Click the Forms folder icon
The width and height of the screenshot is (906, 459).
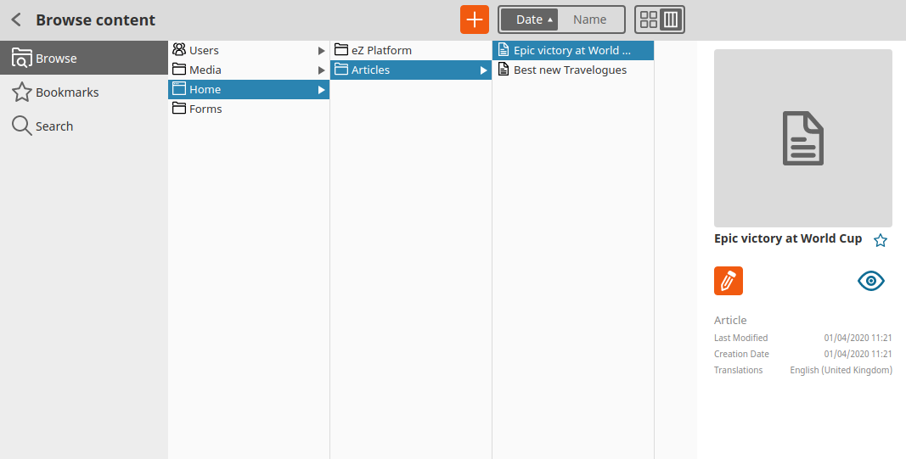(x=179, y=109)
